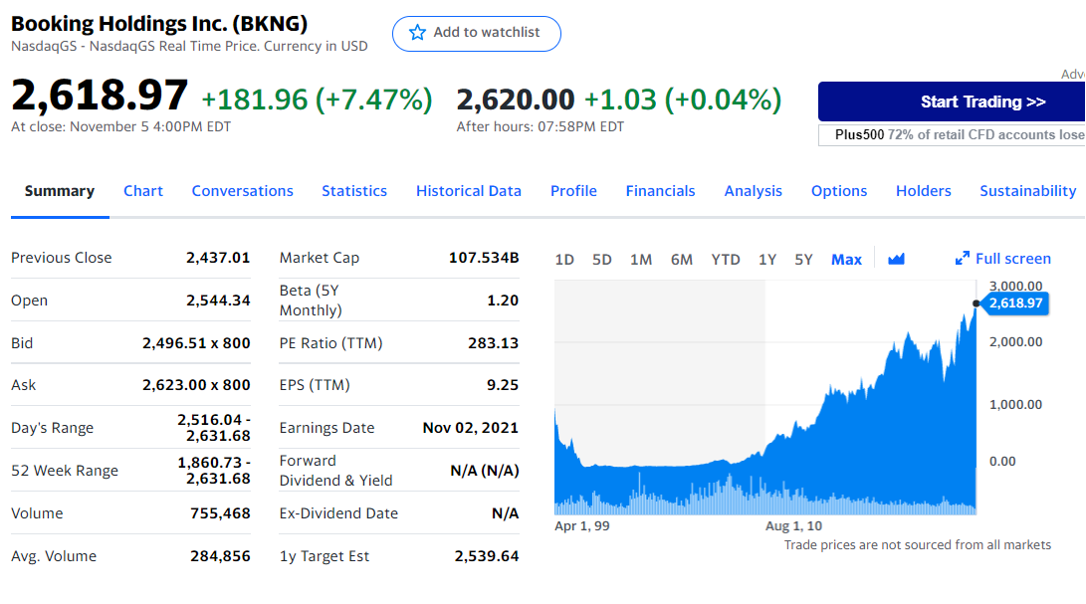
Task: Switch to the Options tab
Action: click(x=839, y=191)
